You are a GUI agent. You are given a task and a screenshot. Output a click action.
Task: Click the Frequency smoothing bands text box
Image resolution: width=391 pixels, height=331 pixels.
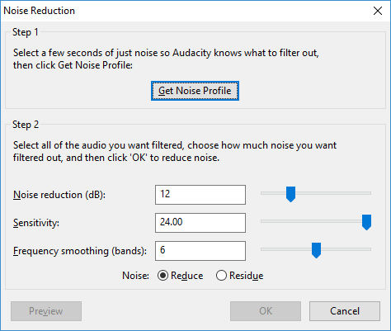[x=200, y=251]
